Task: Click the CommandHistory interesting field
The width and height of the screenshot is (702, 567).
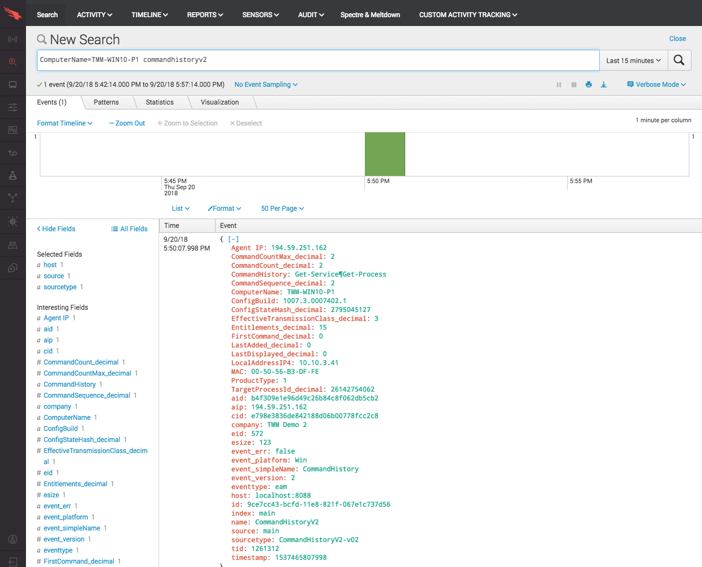Action: pos(70,384)
